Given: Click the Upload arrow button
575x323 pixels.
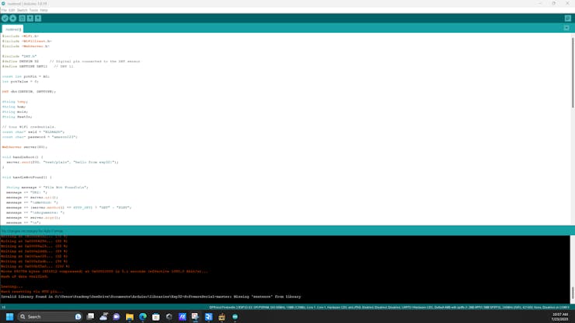Looking at the screenshot, I should point(13,19).
